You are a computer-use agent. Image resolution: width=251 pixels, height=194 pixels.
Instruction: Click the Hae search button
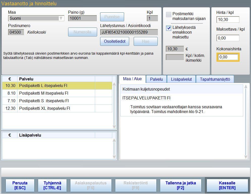[146, 41]
